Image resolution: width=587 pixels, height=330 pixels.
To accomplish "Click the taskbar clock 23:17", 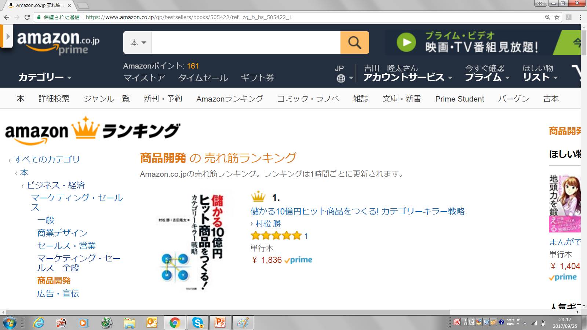I will pos(565,320).
